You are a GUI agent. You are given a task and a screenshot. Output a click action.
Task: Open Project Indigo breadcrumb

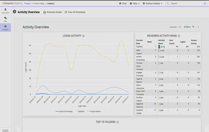tap(39, 3)
